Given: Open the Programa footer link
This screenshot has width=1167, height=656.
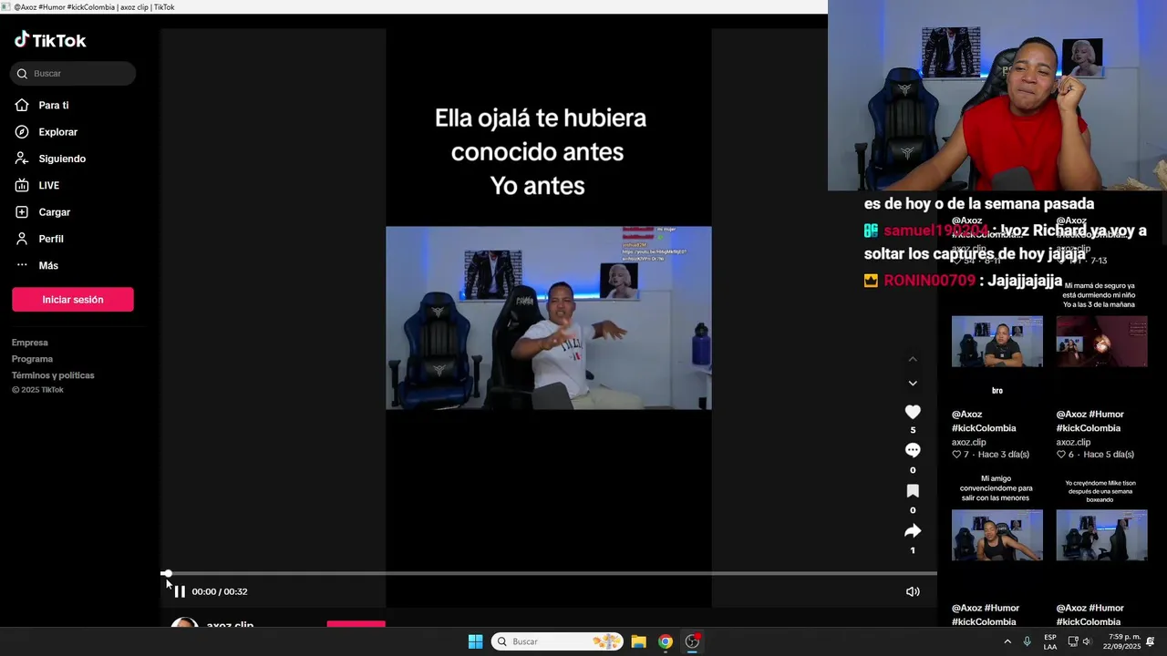Looking at the screenshot, I should tap(32, 359).
